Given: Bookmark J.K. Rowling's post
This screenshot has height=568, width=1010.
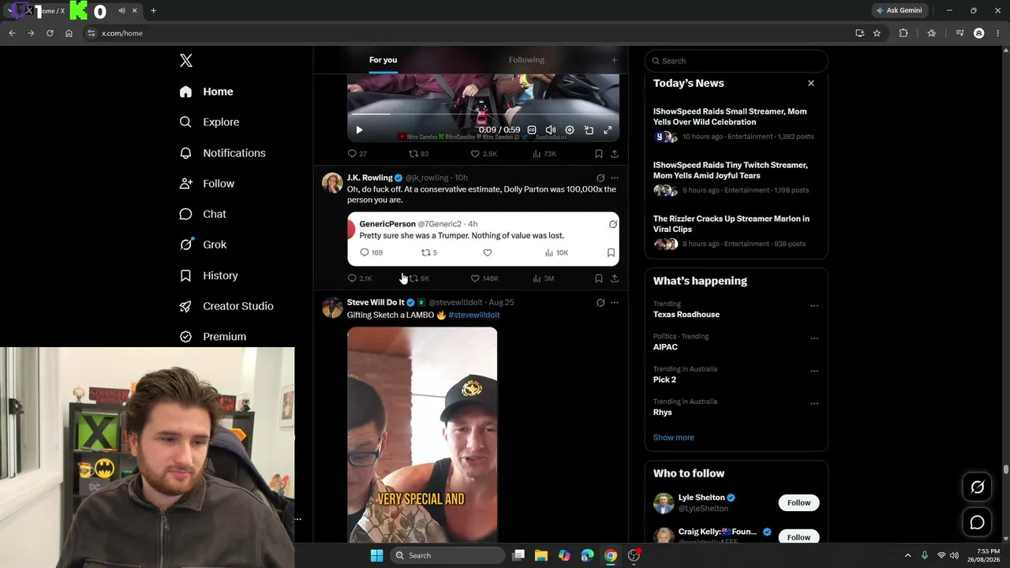Looking at the screenshot, I should click(599, 278).
